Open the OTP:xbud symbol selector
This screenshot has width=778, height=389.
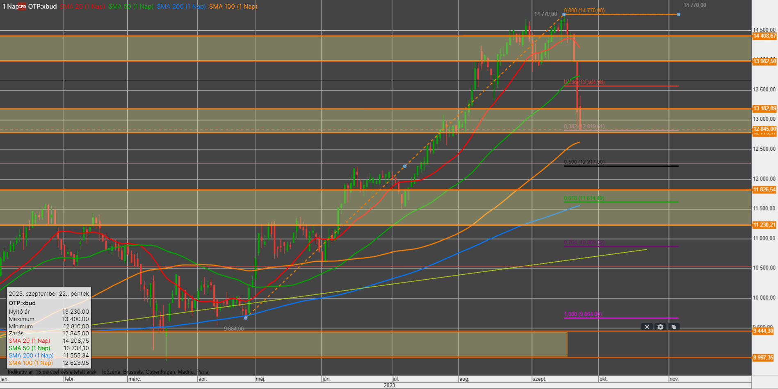point(42,7)
